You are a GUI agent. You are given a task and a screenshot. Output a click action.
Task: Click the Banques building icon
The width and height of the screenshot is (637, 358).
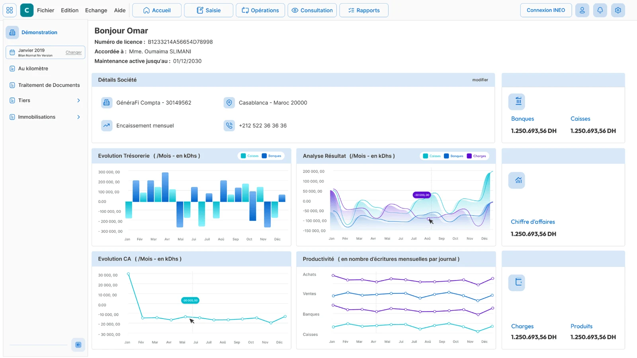click(517, 101)
